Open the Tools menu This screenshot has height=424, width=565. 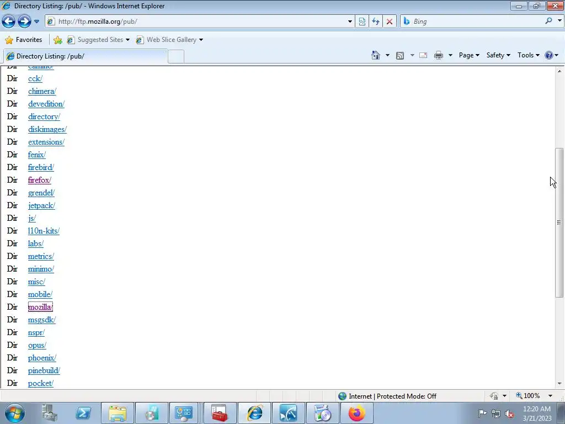point(528,55)
